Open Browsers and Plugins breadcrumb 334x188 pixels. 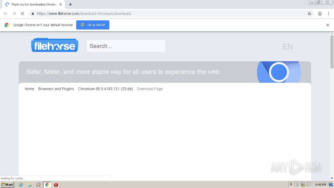tap(56, 89)
